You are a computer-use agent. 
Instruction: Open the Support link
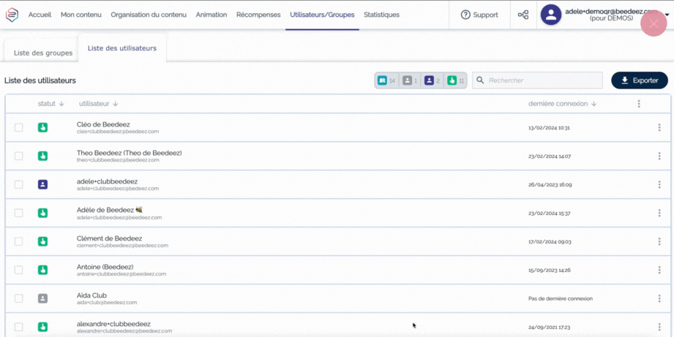479,15
